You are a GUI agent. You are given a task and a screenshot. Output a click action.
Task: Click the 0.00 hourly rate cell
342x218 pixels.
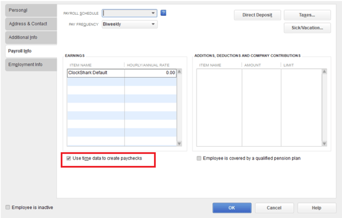(x=151, y=73)
